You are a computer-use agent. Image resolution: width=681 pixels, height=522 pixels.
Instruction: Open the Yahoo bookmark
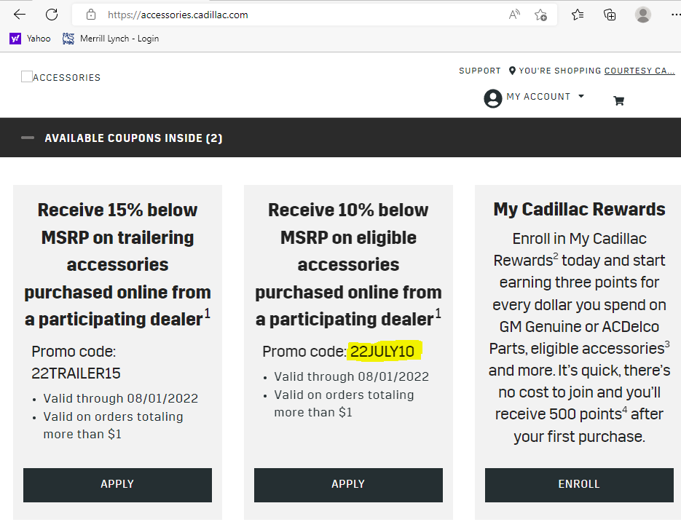click(31, 39)
